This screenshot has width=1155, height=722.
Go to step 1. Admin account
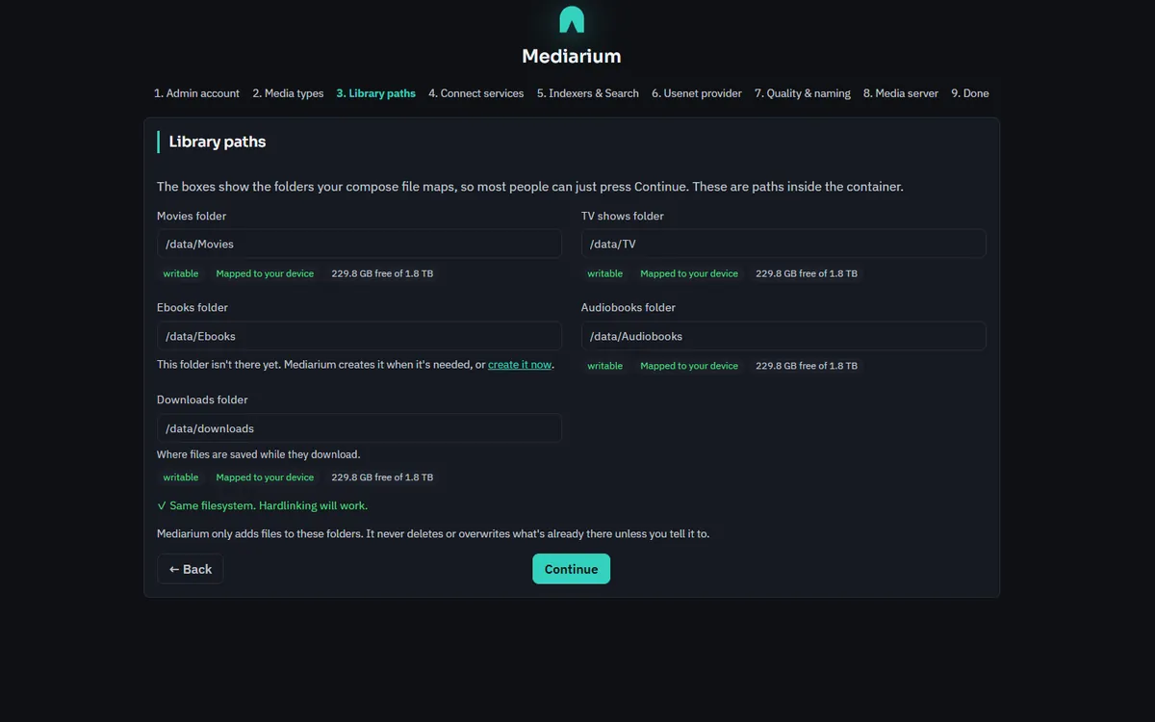point(196,93)
